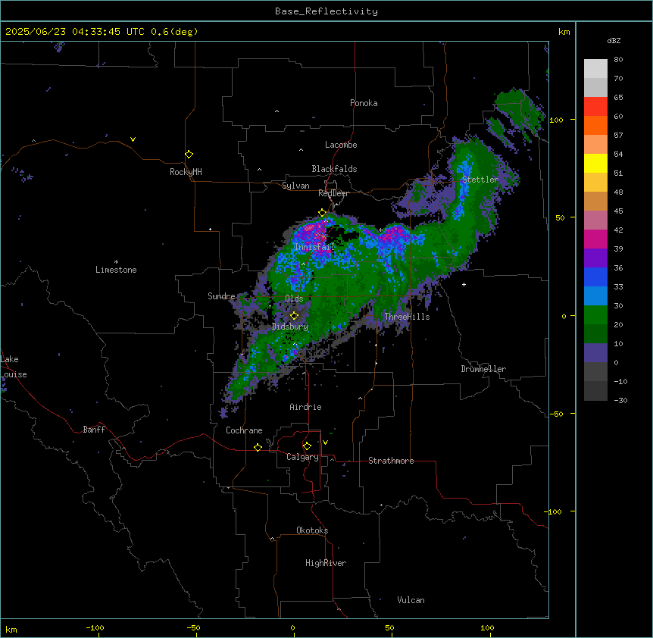Select the dark green 10-20 dBZ legend swatch
The height and width of the screenshot is (638, 653).
(595, 334)
